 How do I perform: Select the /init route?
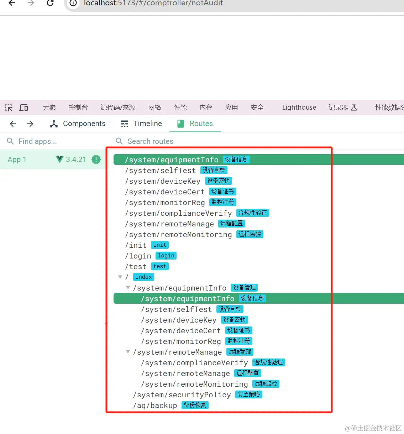click(x=259, y=245)
